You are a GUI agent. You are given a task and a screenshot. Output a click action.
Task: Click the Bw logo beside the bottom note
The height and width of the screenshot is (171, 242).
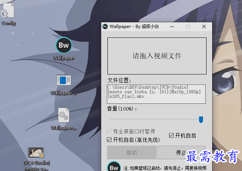114,166
